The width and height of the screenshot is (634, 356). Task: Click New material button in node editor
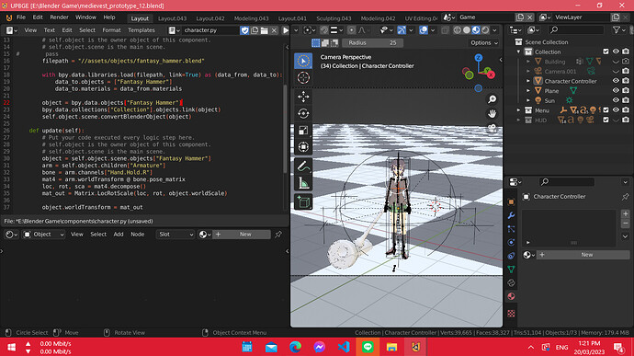pyautogui.click(x=242, y=235)
